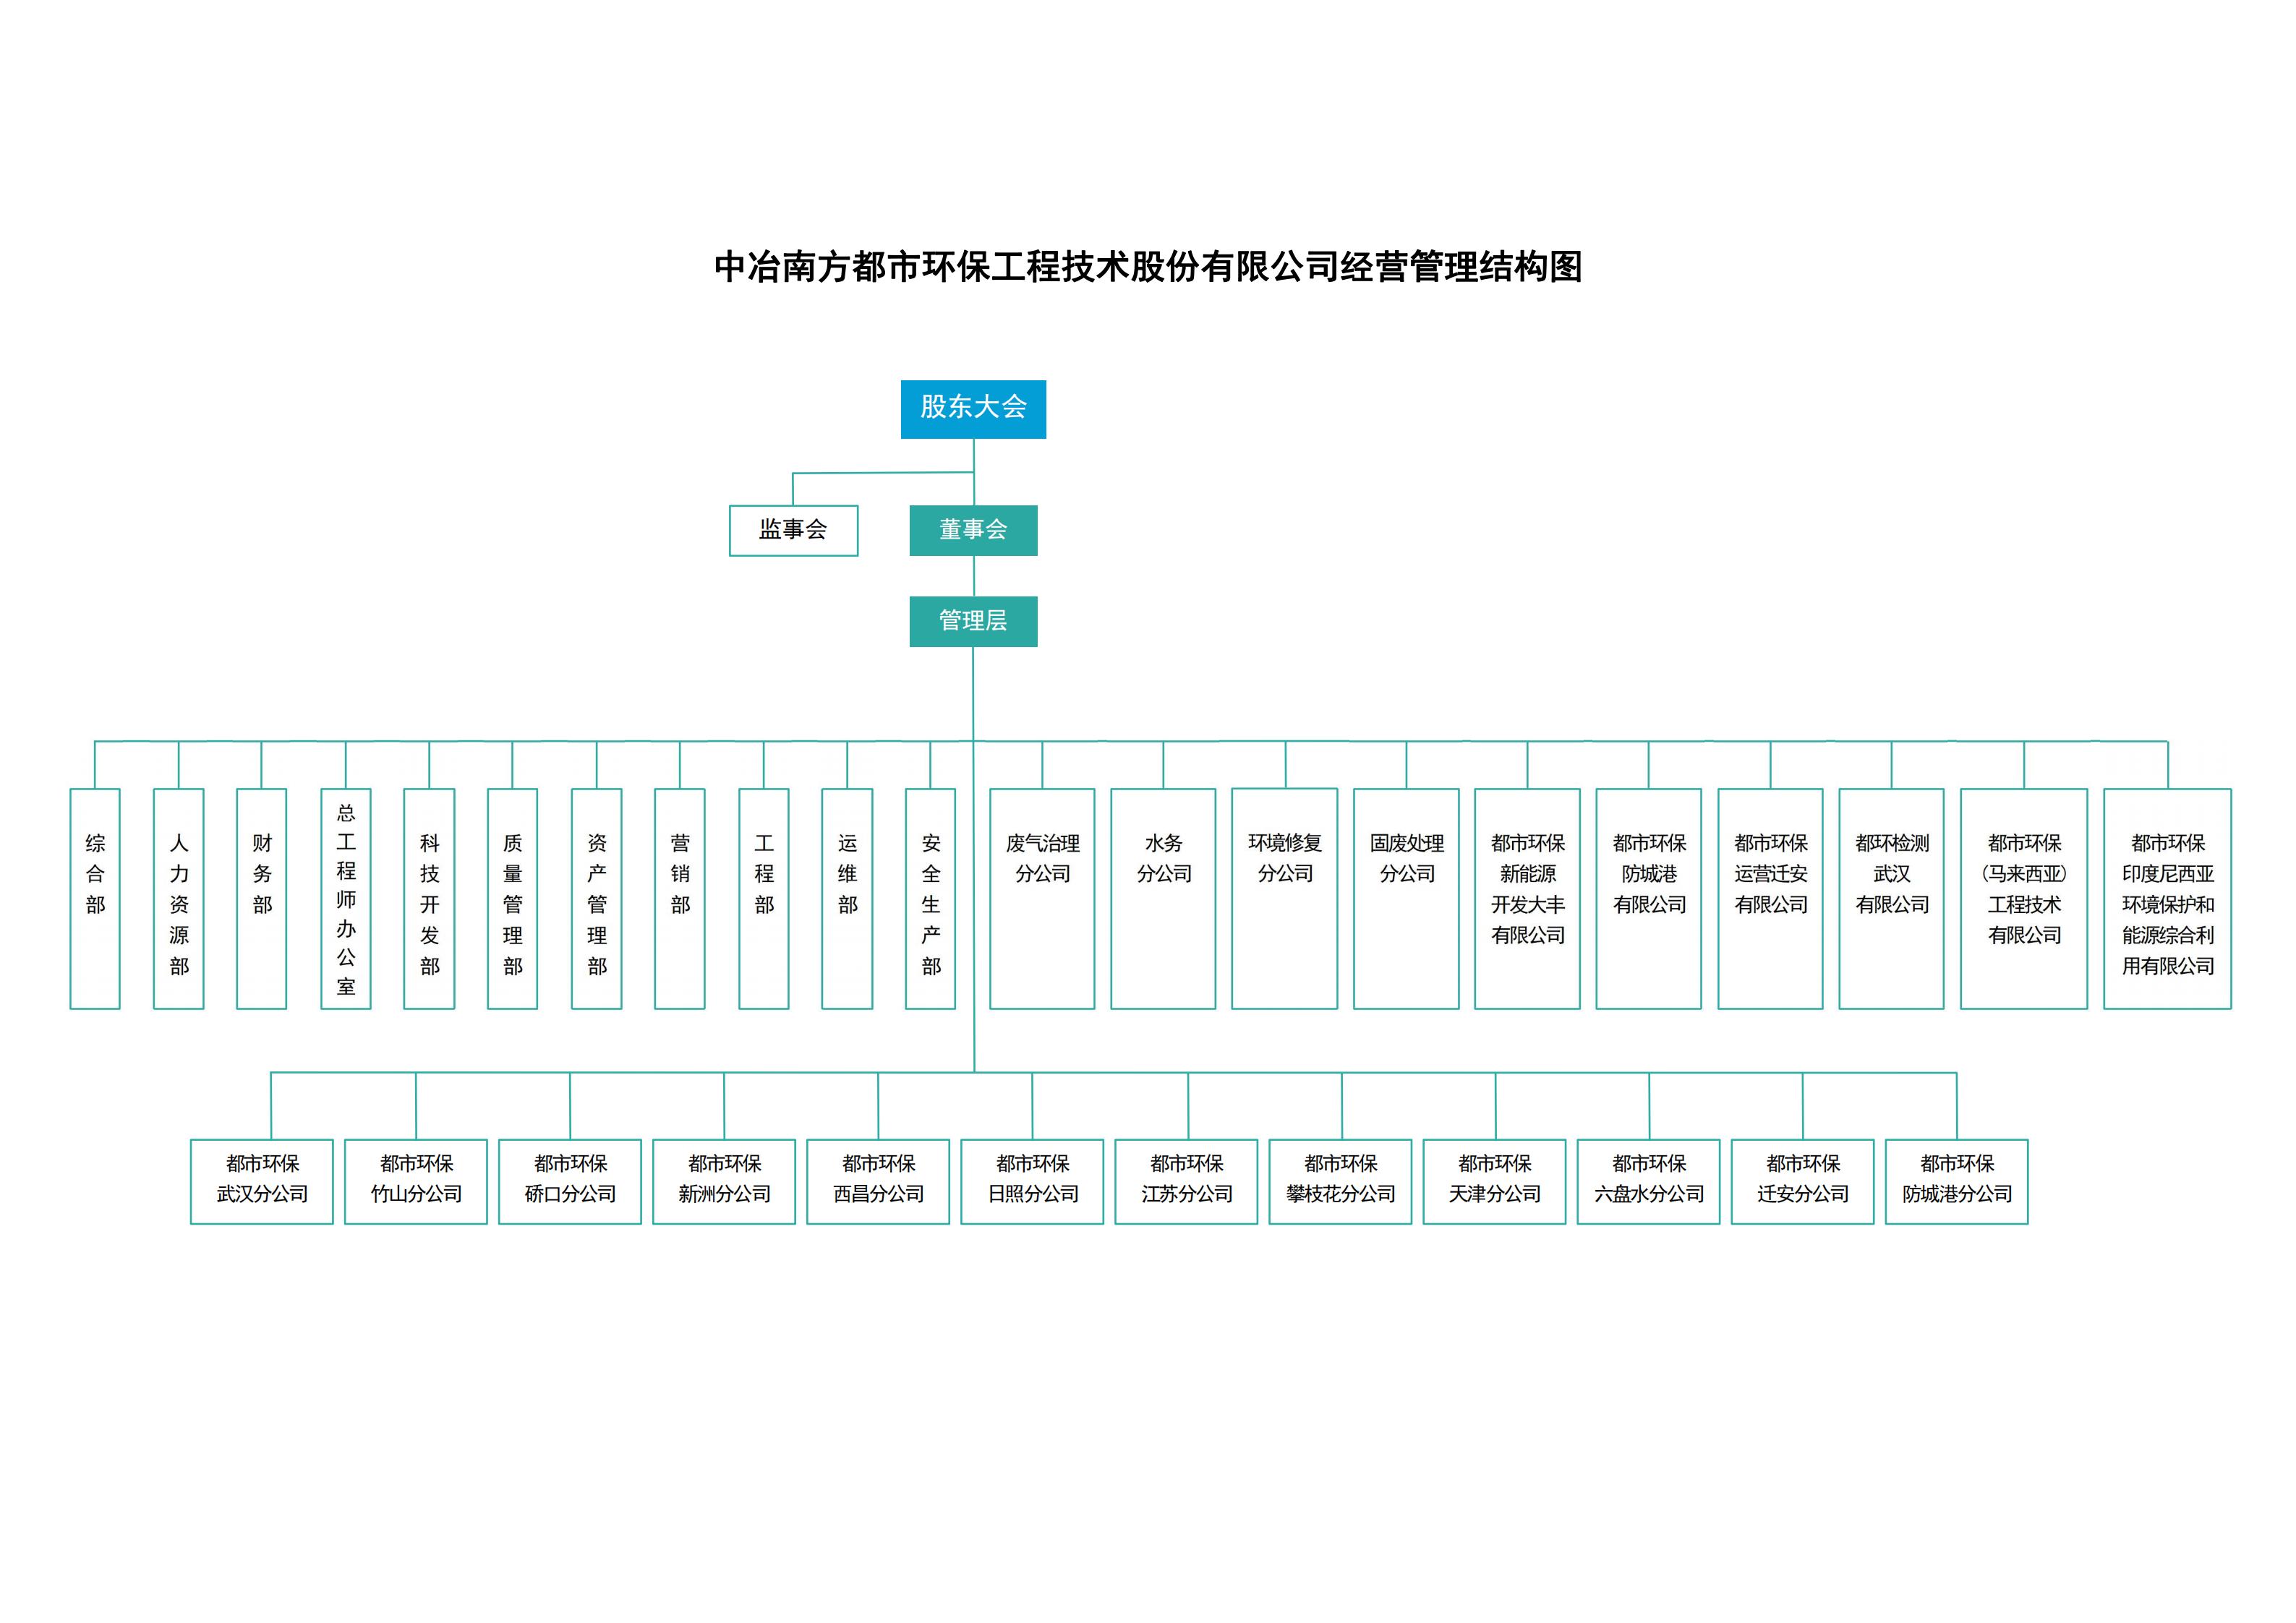Select the 管理层 node
The width and height of the screenshot is (2296, 1623).
[x=973, y=621]
